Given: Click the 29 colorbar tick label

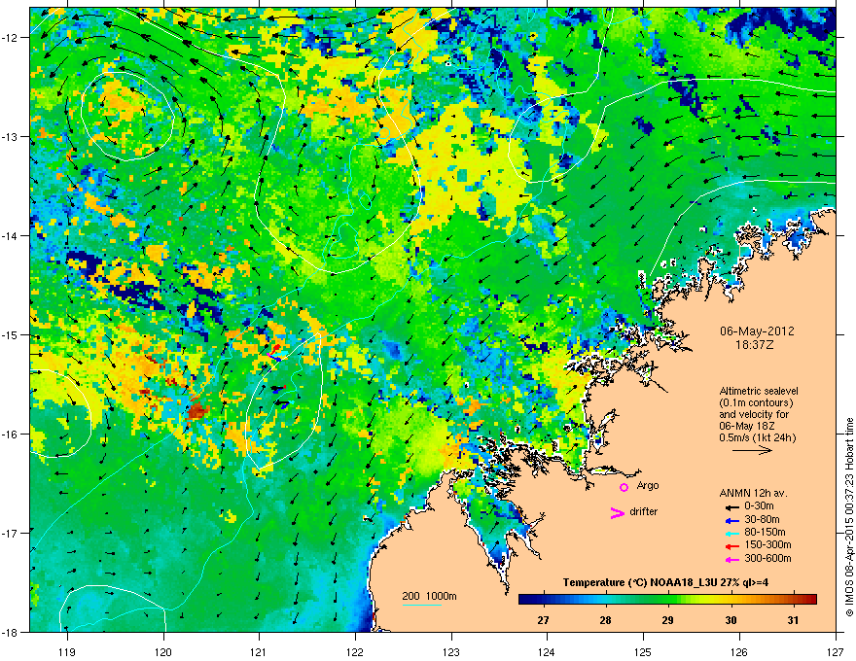Looking at the screenshot, I should click(667, 620).
